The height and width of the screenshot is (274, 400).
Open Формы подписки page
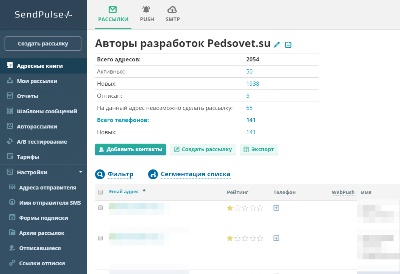43,218
